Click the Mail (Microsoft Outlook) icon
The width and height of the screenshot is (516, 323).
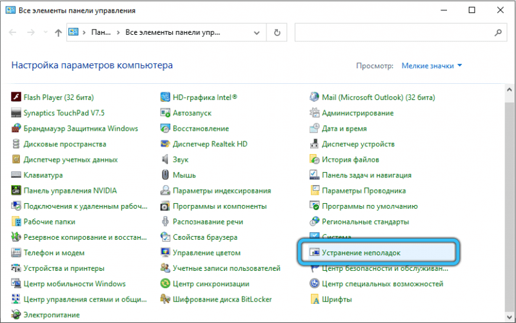click(314, 97)
